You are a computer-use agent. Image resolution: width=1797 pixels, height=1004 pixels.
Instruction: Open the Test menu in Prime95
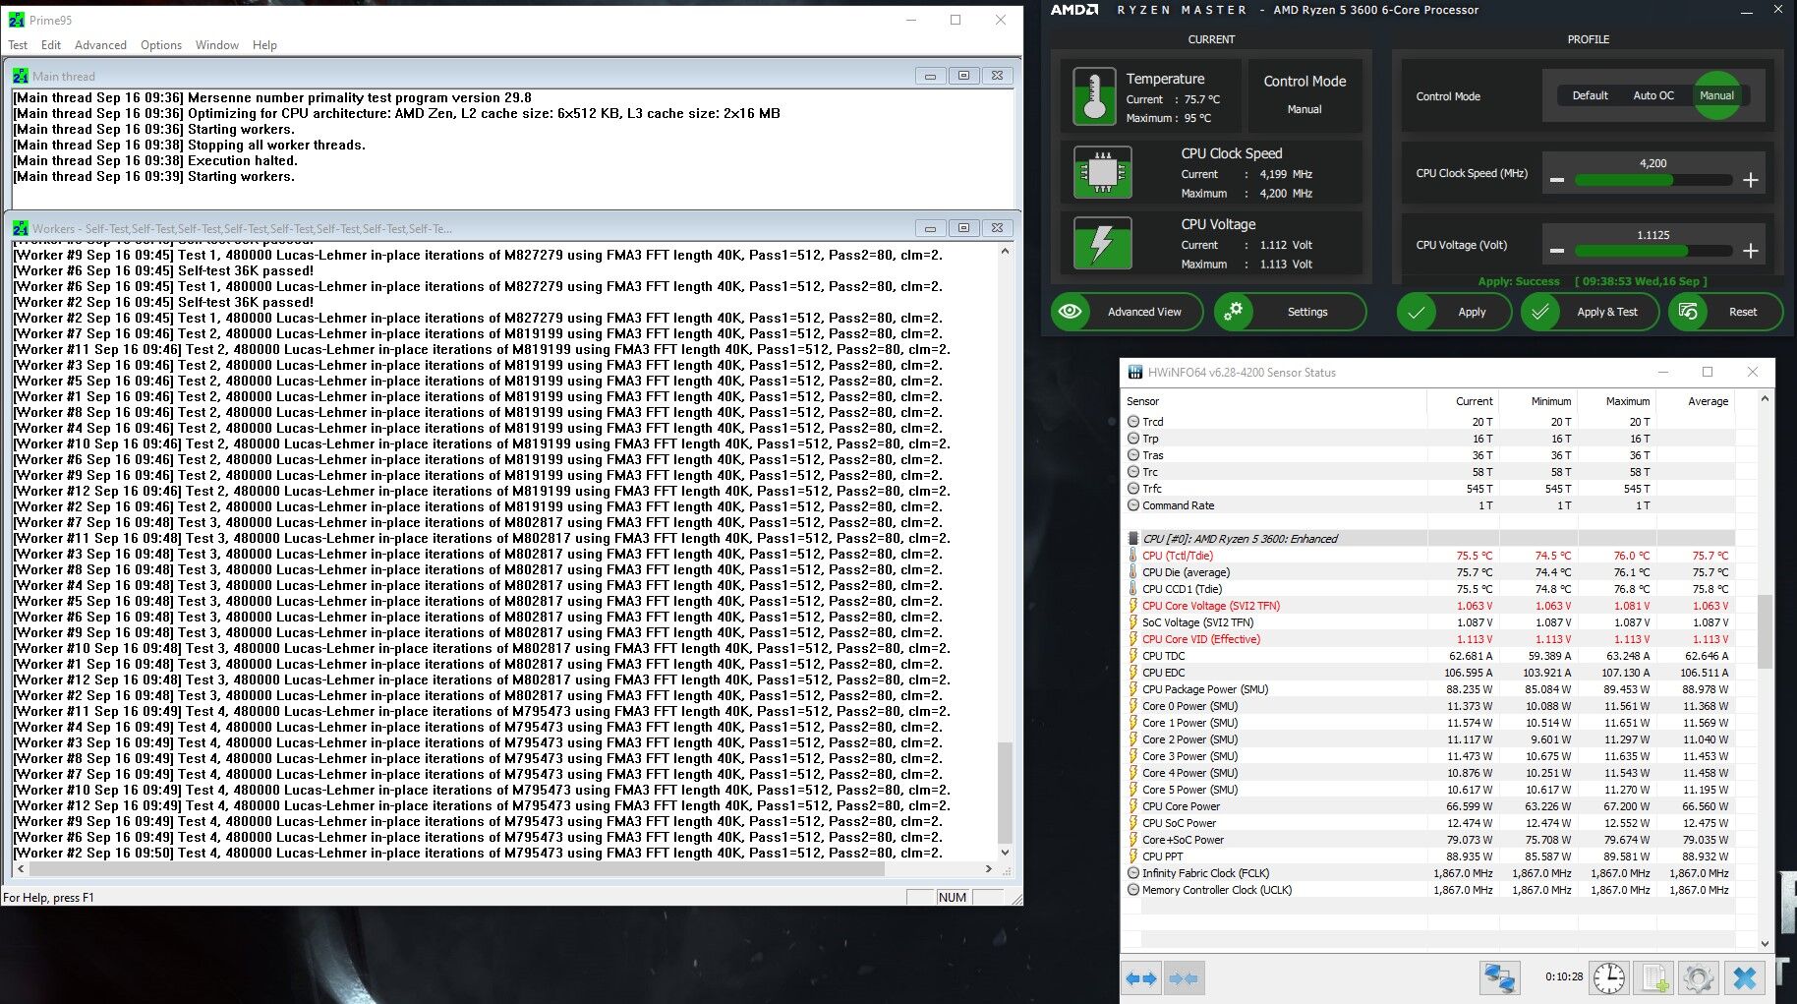point(18,45)
